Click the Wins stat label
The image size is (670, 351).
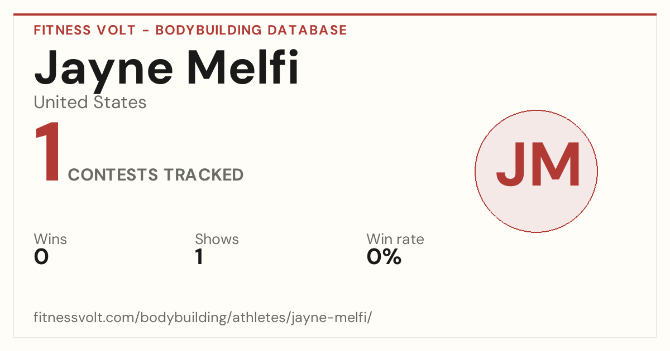(50, 240)
